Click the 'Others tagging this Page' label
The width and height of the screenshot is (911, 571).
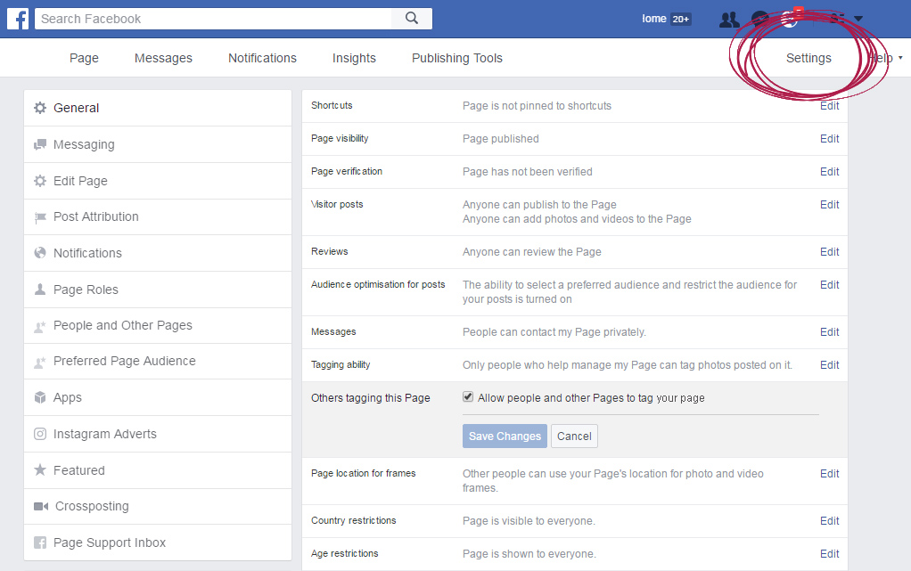pos(371,398)
